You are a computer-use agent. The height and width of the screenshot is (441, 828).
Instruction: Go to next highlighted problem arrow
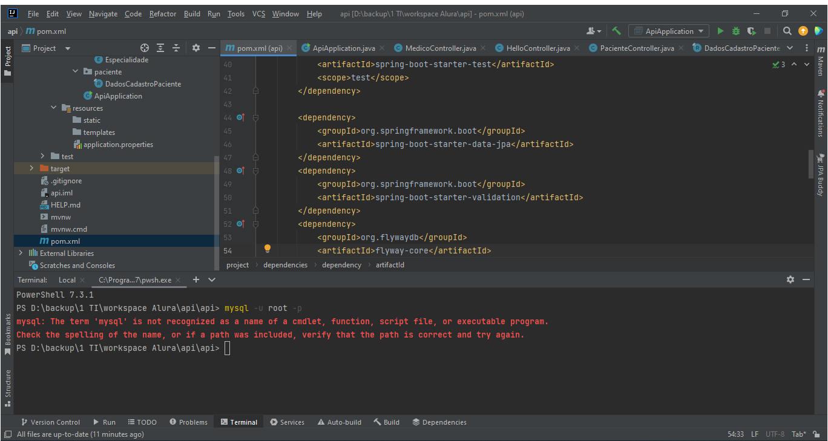click(x=807, y=64)
